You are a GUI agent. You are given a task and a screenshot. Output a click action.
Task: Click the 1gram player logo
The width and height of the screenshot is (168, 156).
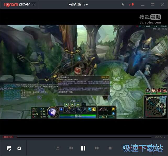(16, 5)
